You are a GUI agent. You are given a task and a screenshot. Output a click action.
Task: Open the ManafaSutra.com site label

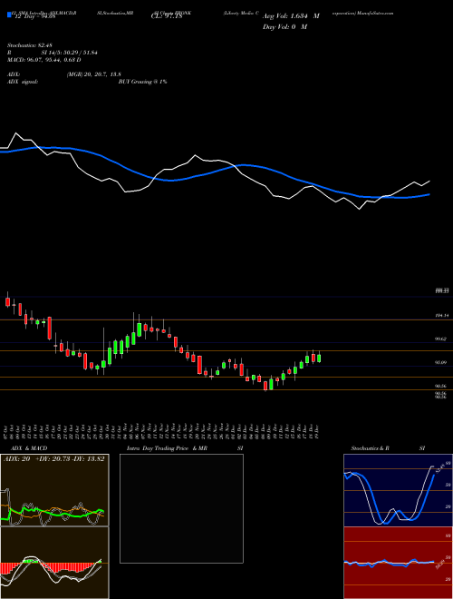[375, 13]
